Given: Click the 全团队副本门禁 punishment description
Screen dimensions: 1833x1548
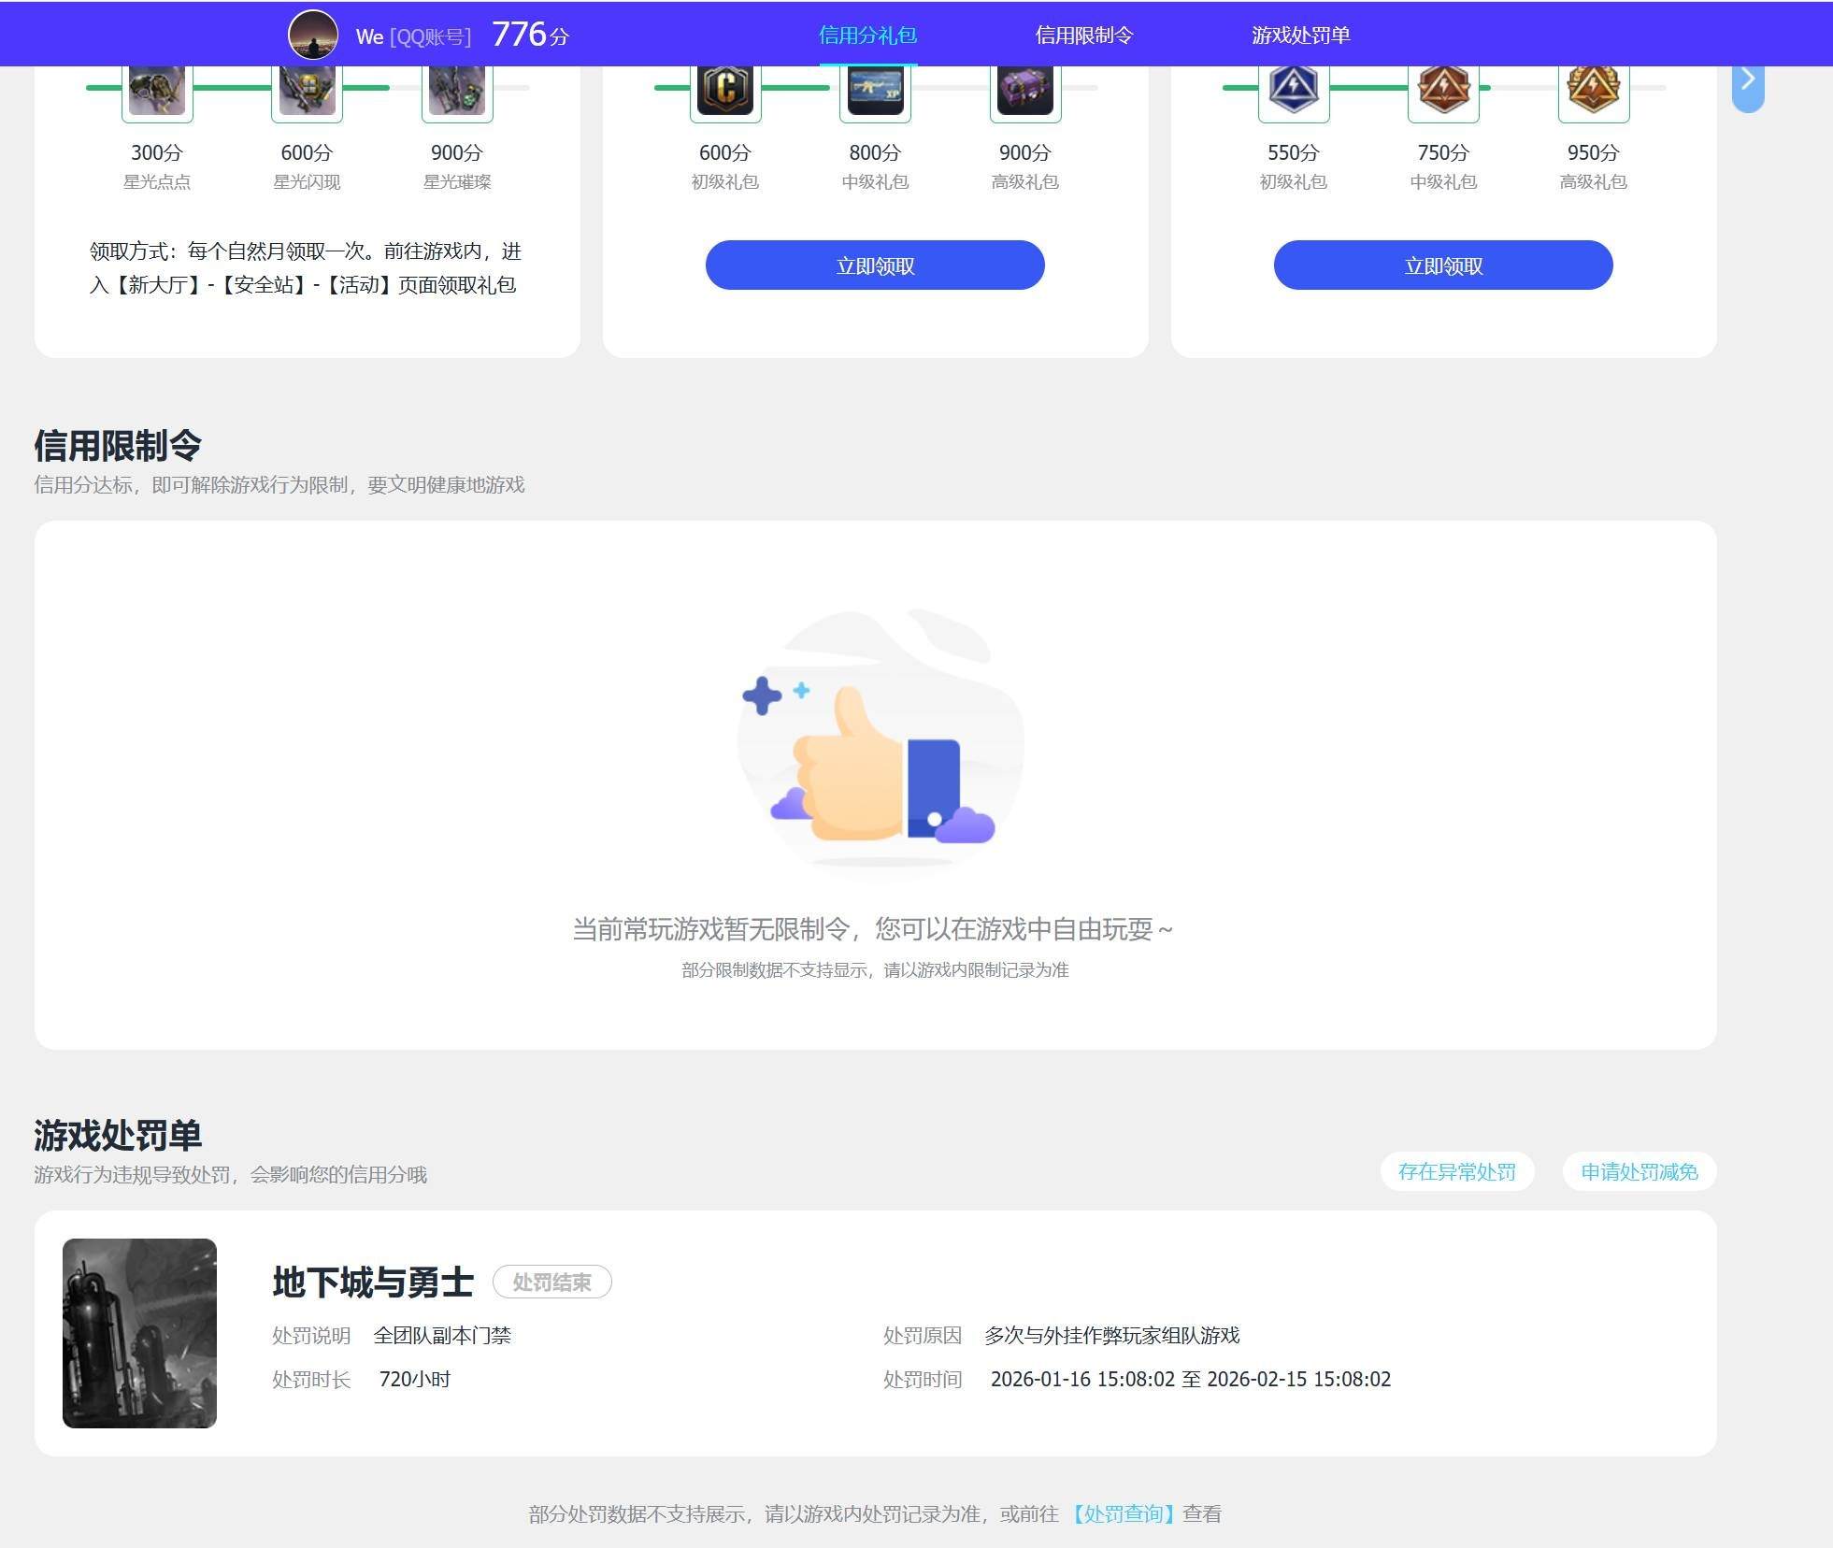Looking at the screenshot, I should pyautogui.click(x=442, y=1336).
